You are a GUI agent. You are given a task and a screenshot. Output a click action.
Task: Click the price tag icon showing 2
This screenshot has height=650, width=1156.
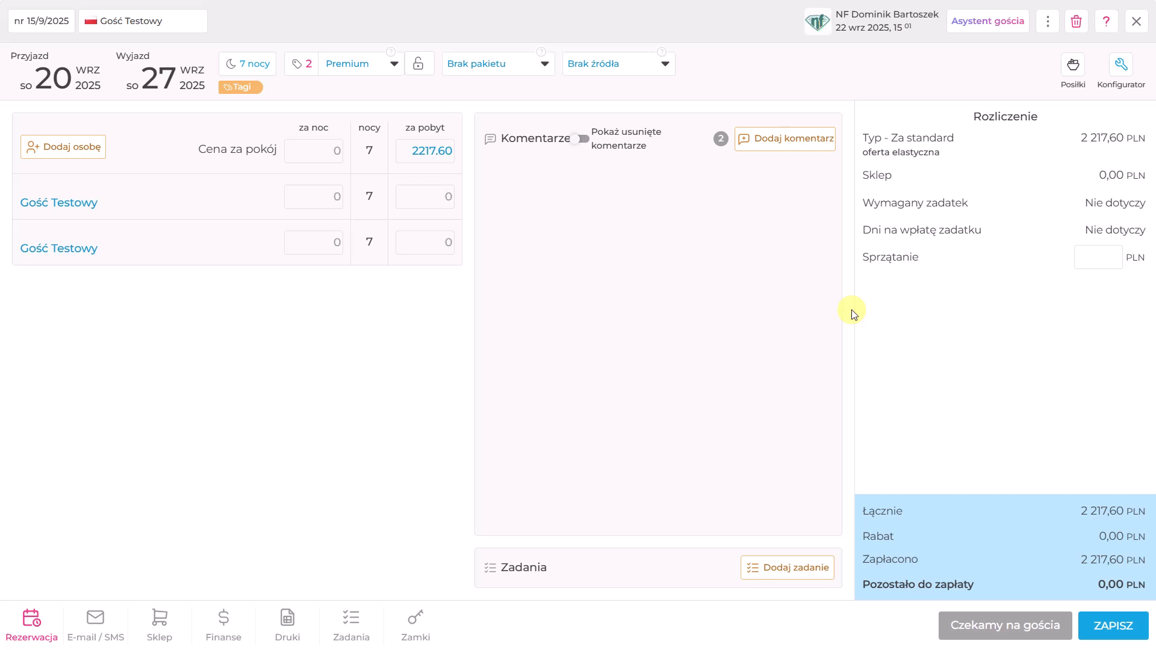(302, 64)
